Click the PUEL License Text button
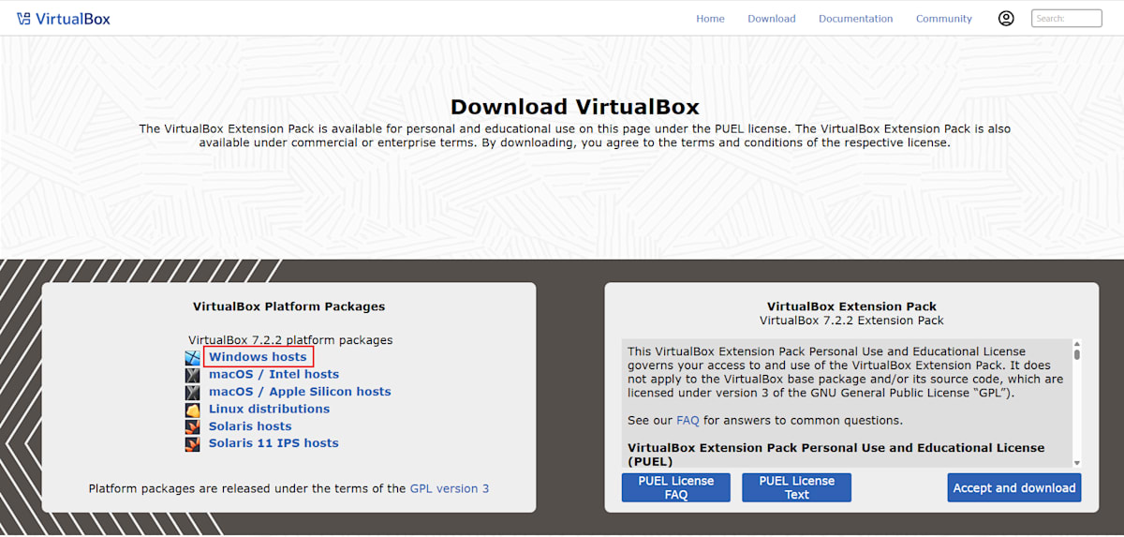Image resolution: width=1124 pixels, height=537 pixels. [797, 487]
